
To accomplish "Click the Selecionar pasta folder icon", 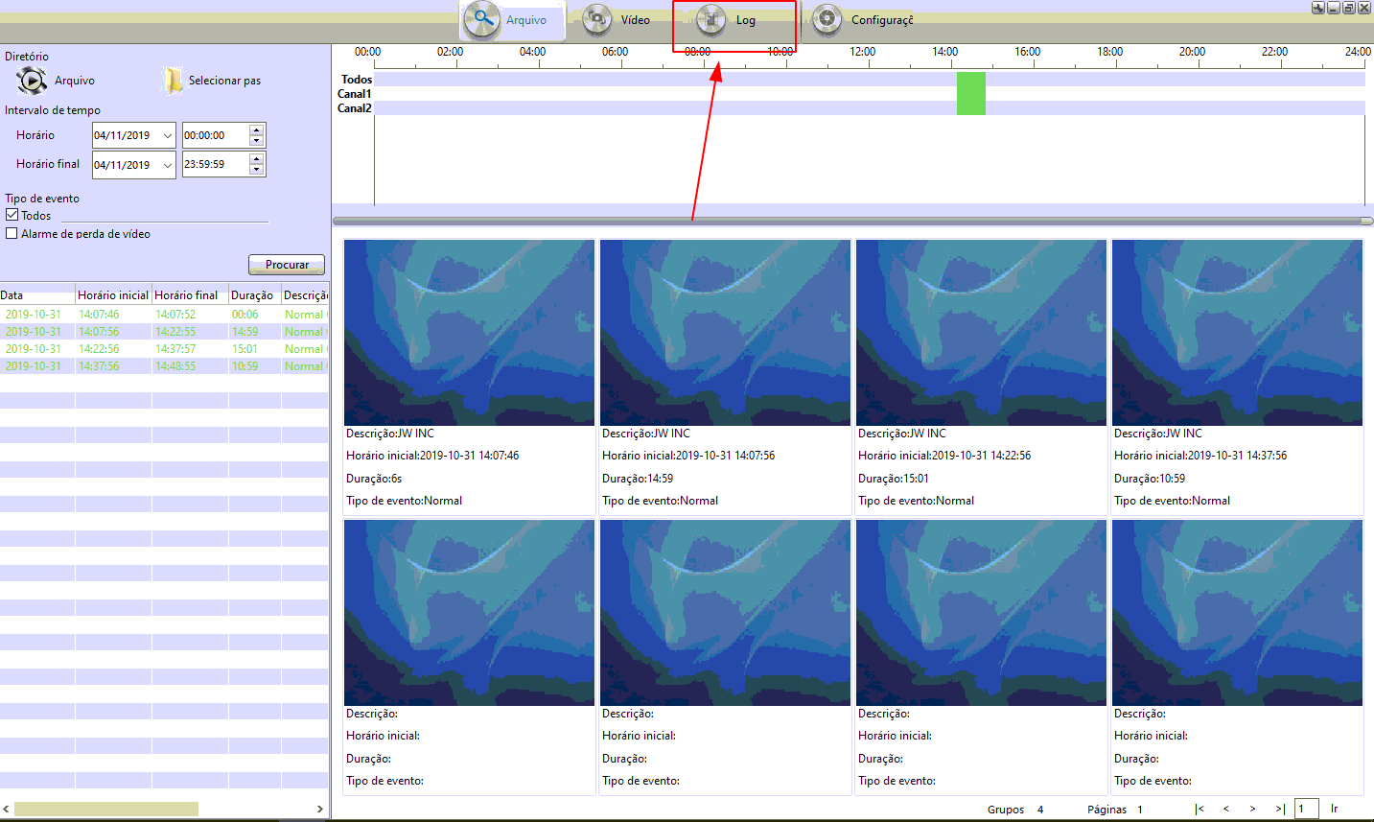I will (x=173, y=81).
